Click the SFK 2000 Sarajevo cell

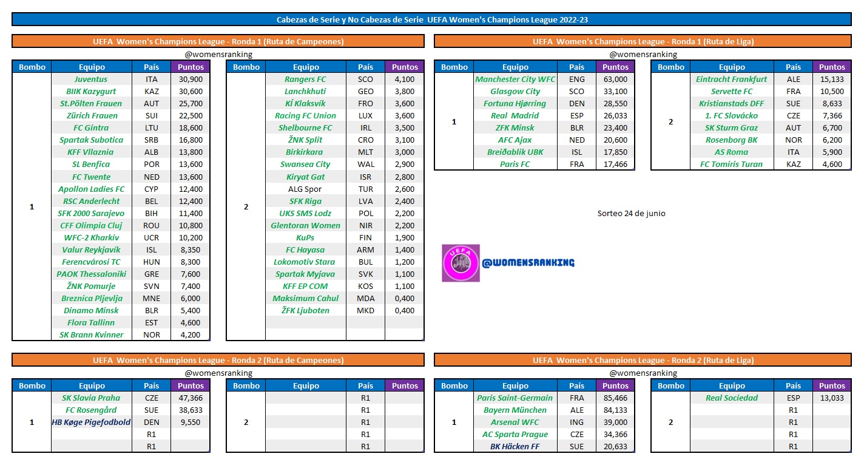point(92,213)
